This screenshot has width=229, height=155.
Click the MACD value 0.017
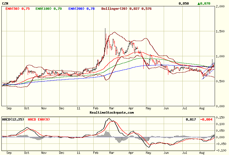coord(190,119)
